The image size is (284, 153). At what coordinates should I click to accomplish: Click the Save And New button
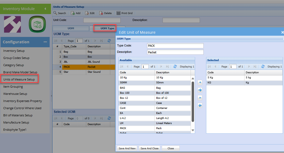pyautogui.click(x=127, y=148)
